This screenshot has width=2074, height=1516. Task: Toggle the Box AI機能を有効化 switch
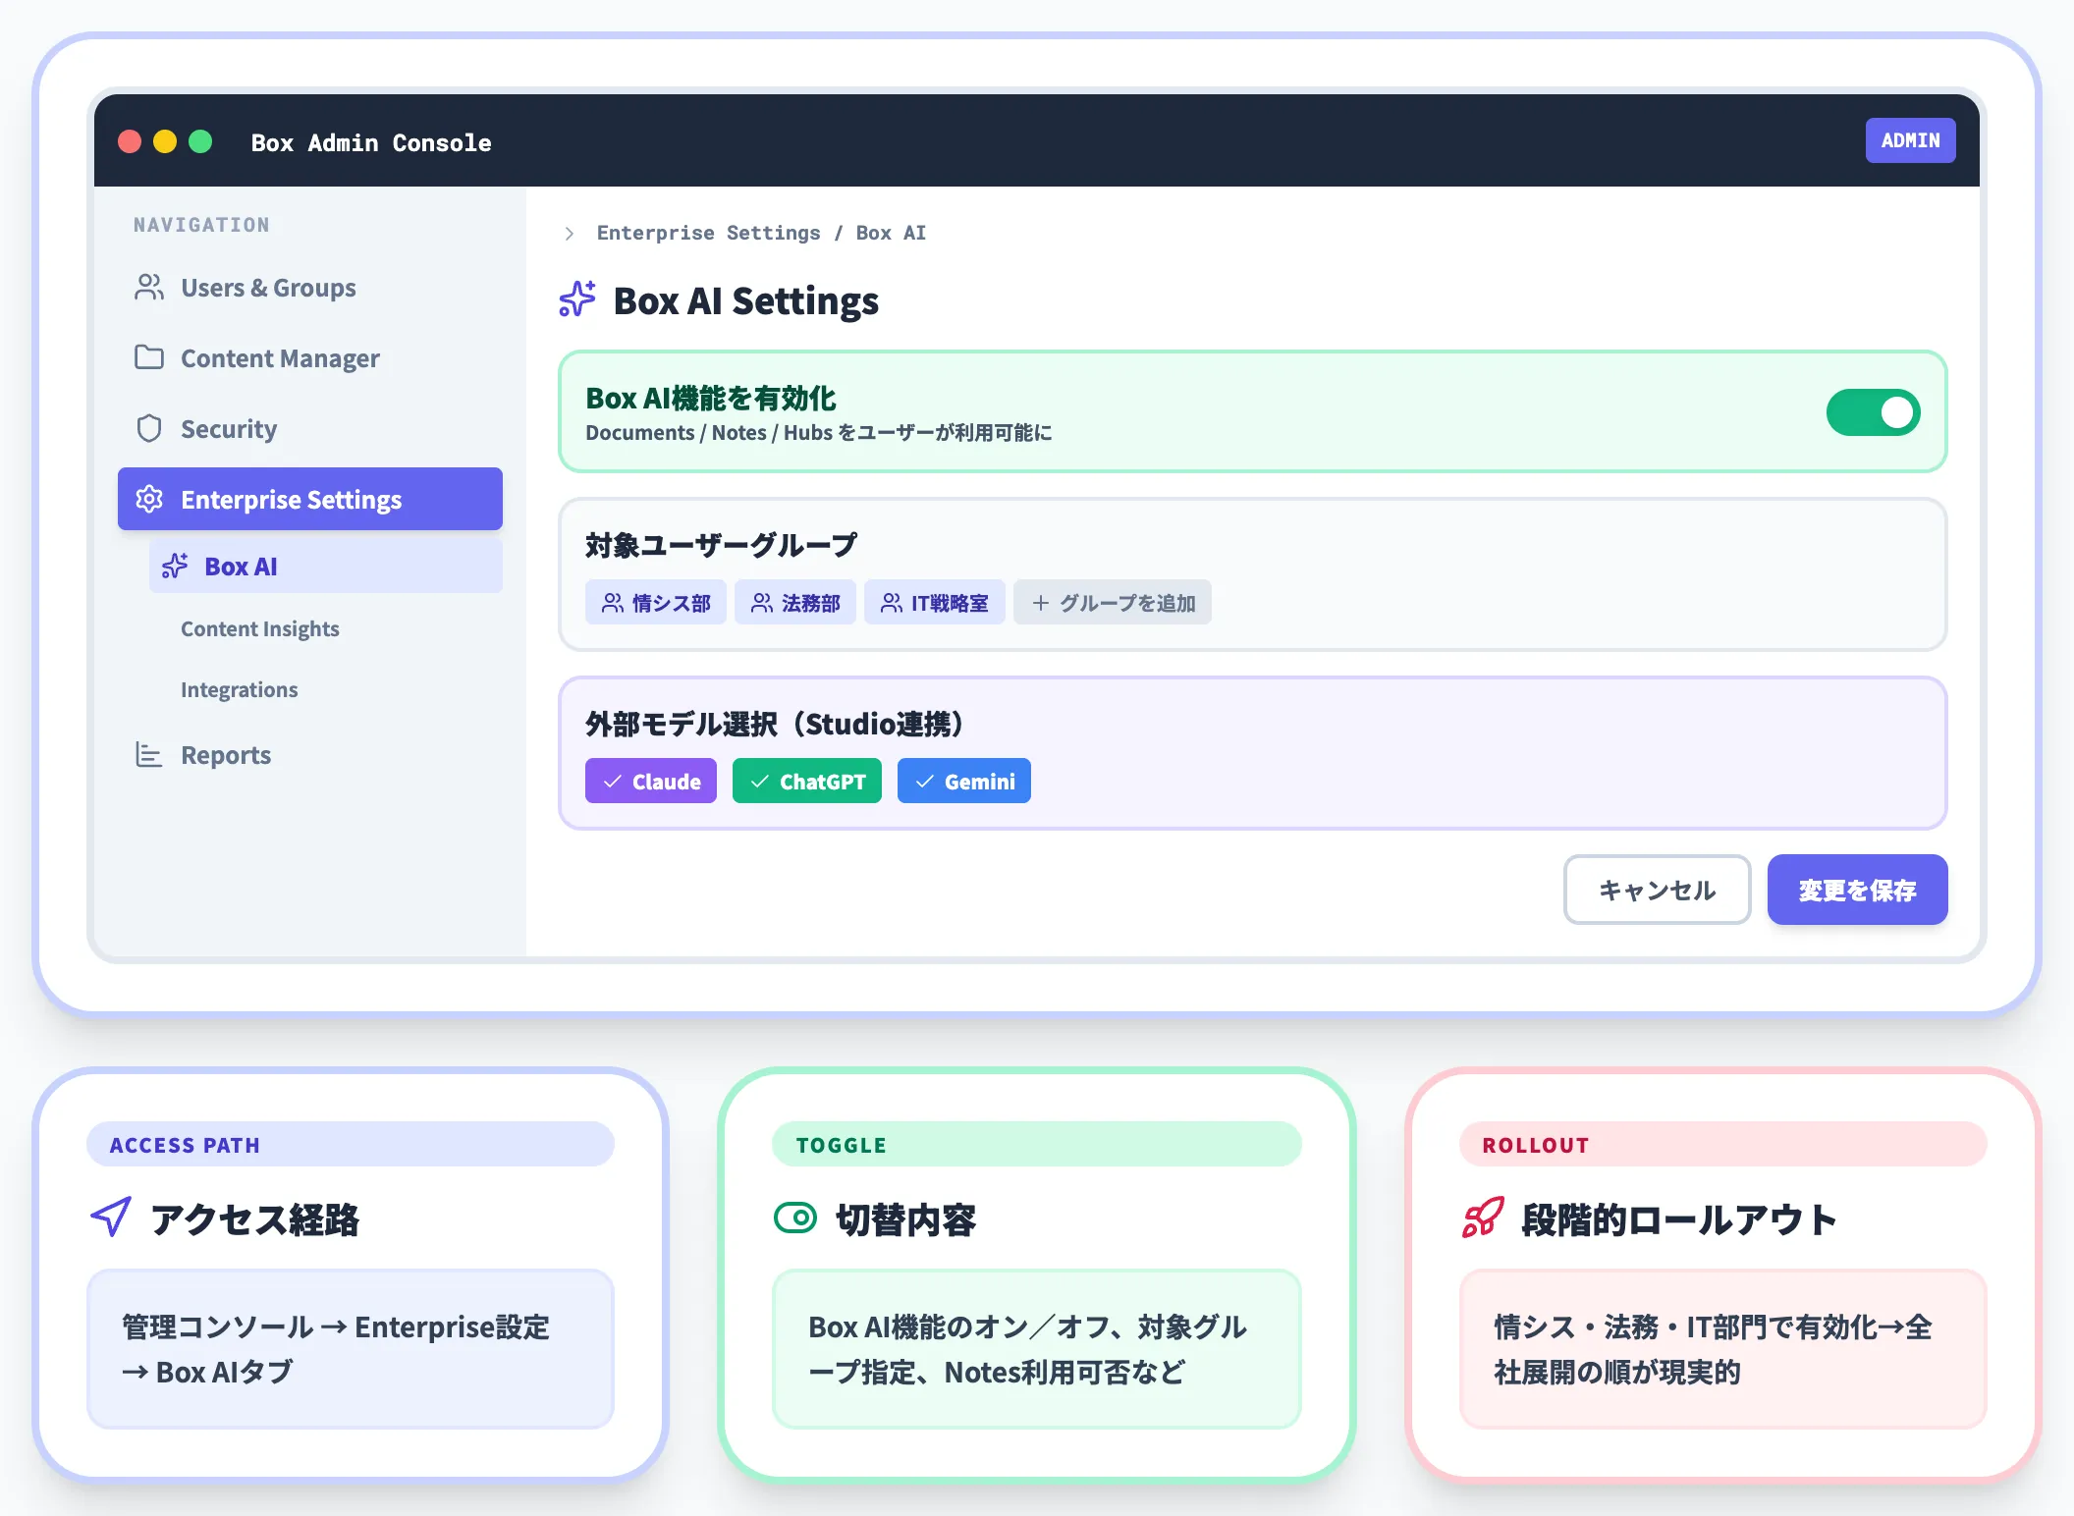1873,412
